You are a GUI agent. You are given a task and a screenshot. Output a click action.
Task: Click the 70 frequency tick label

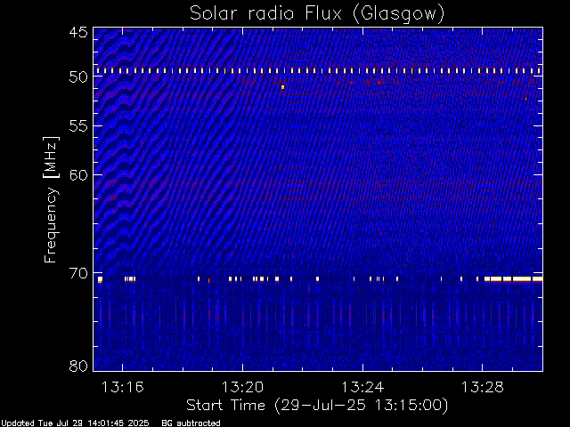pyautogui.click(x=78, y=273)
